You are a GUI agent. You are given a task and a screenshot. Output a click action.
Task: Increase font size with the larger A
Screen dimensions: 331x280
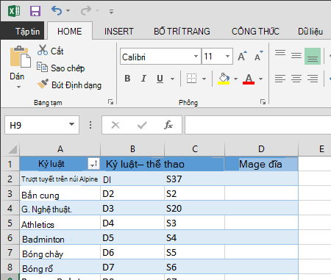242,56
